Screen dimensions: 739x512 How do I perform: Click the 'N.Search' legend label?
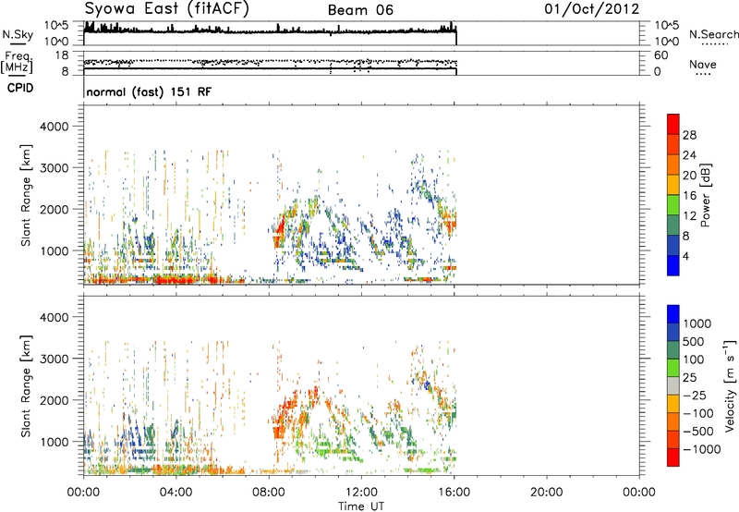[x=714, y=34]
